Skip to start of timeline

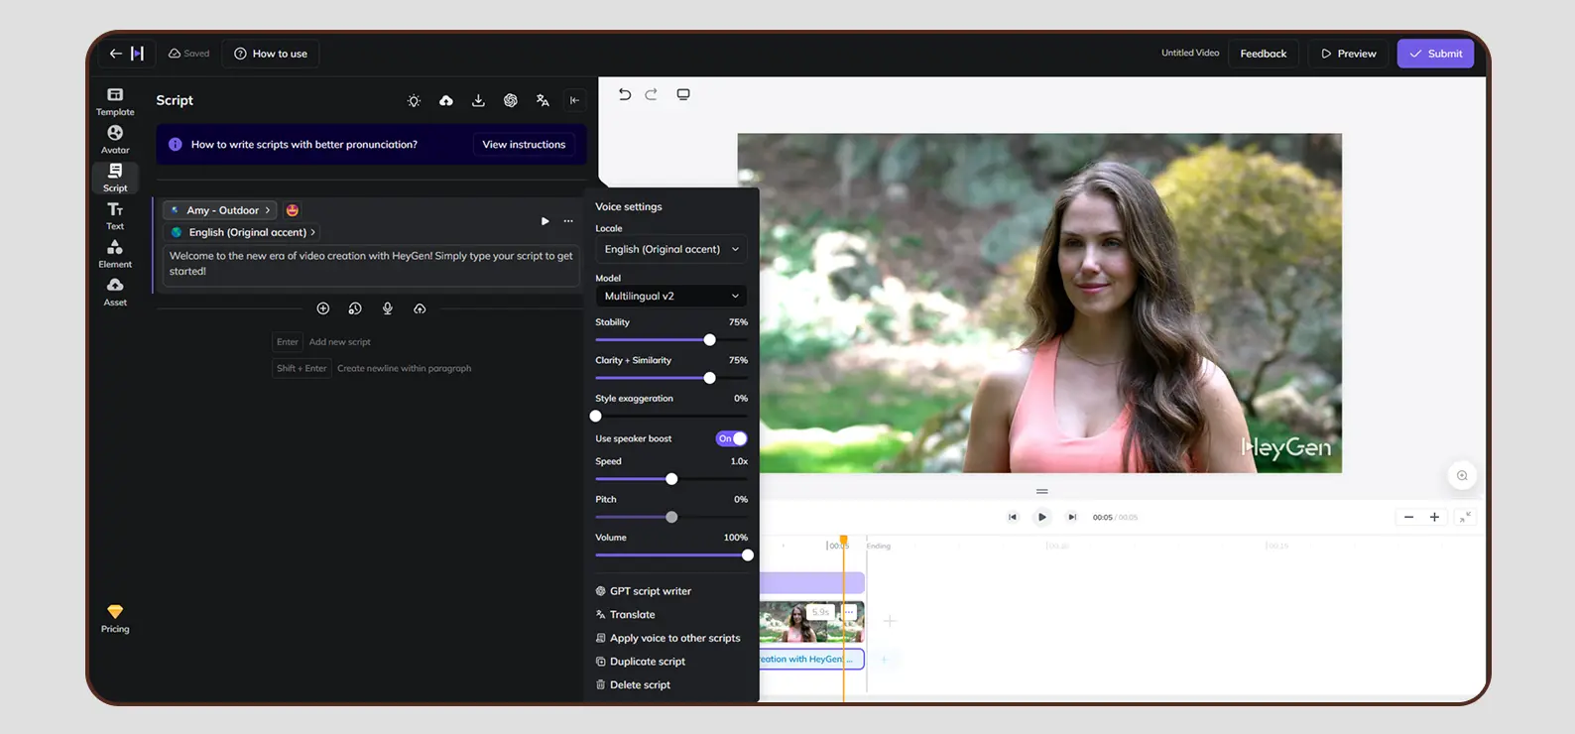click(x=1013, y=517)
